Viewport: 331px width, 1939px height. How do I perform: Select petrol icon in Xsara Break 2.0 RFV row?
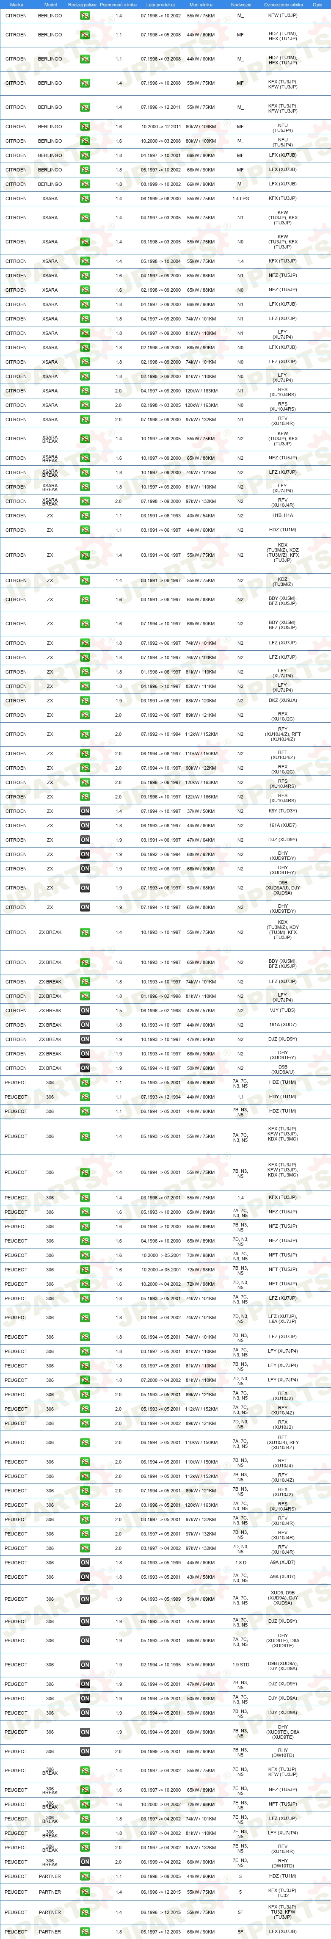coord(85,501)
